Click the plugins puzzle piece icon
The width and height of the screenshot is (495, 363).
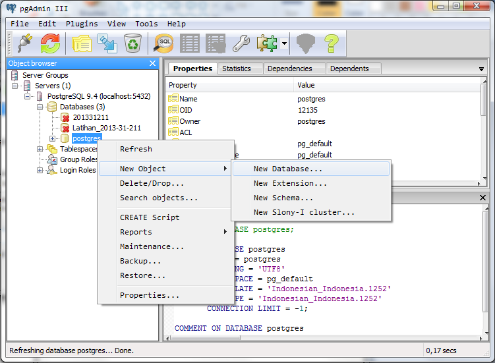267,43
